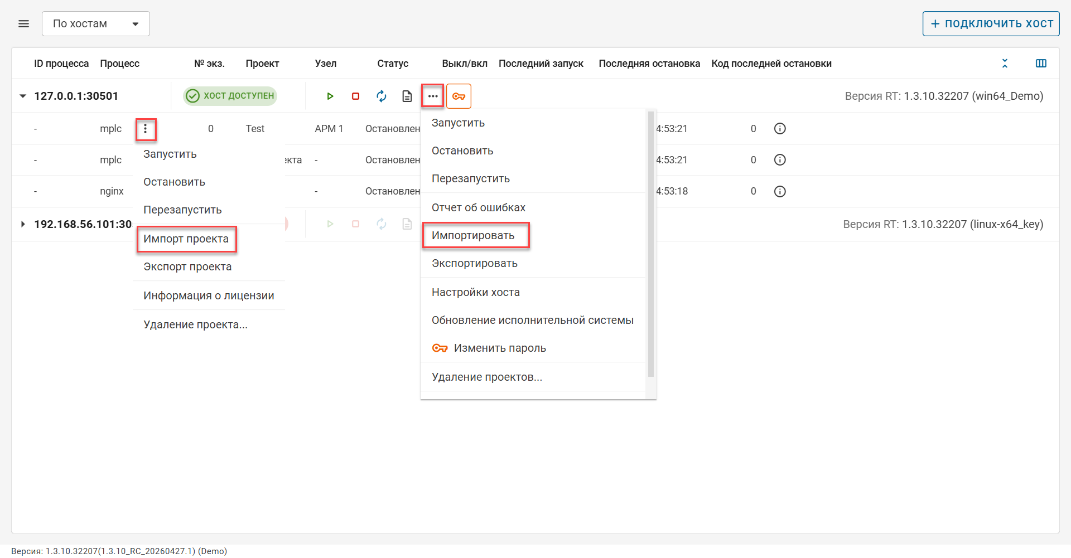Click the dimmed restart icon for host 192.168.56.101
Viewport: 1071px width, 558px height.
click(x=382, y=224)
